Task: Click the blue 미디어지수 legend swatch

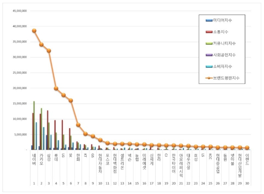Action: (x=208, y=20)
